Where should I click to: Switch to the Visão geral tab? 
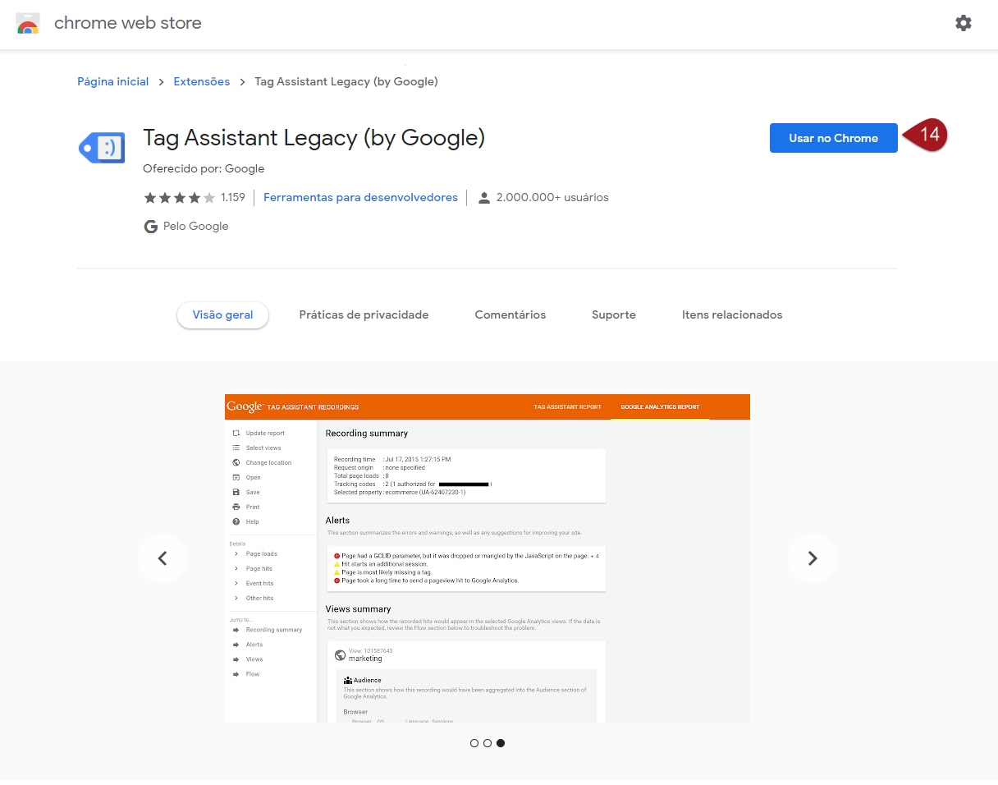tap(222, 314)
